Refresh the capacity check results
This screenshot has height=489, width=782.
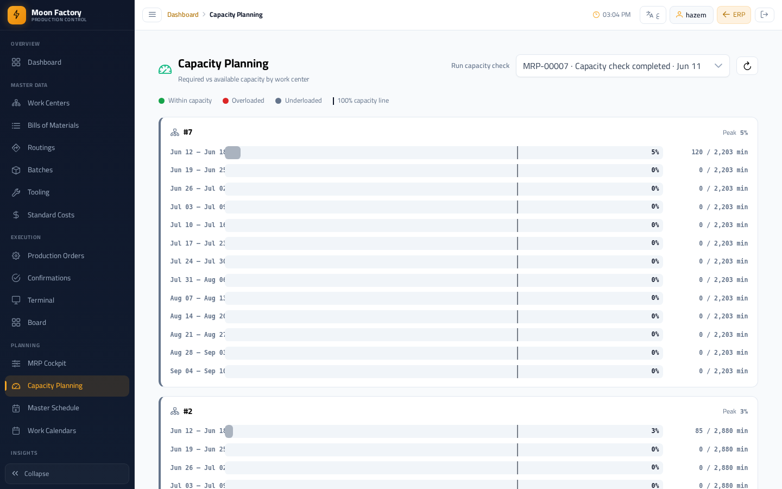click(747, 66)
